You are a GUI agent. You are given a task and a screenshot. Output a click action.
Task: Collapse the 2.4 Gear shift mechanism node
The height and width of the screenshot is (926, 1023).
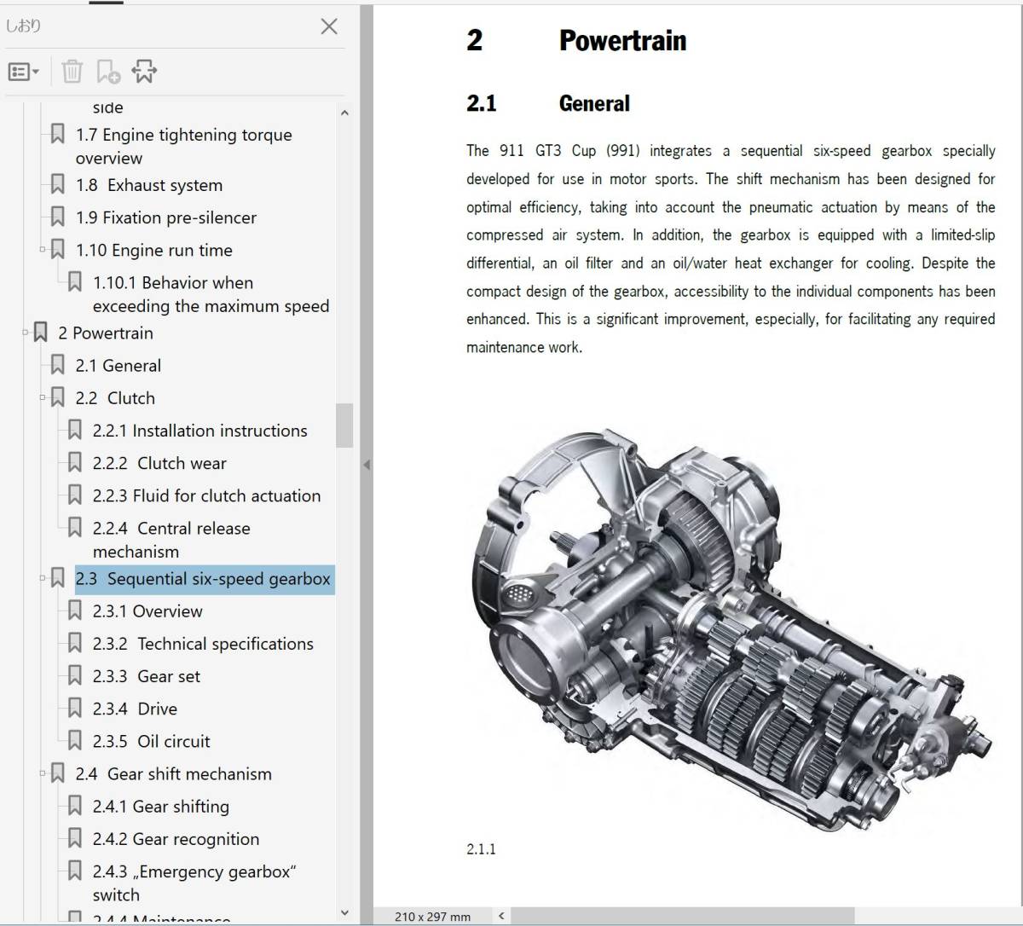[43, 774]
